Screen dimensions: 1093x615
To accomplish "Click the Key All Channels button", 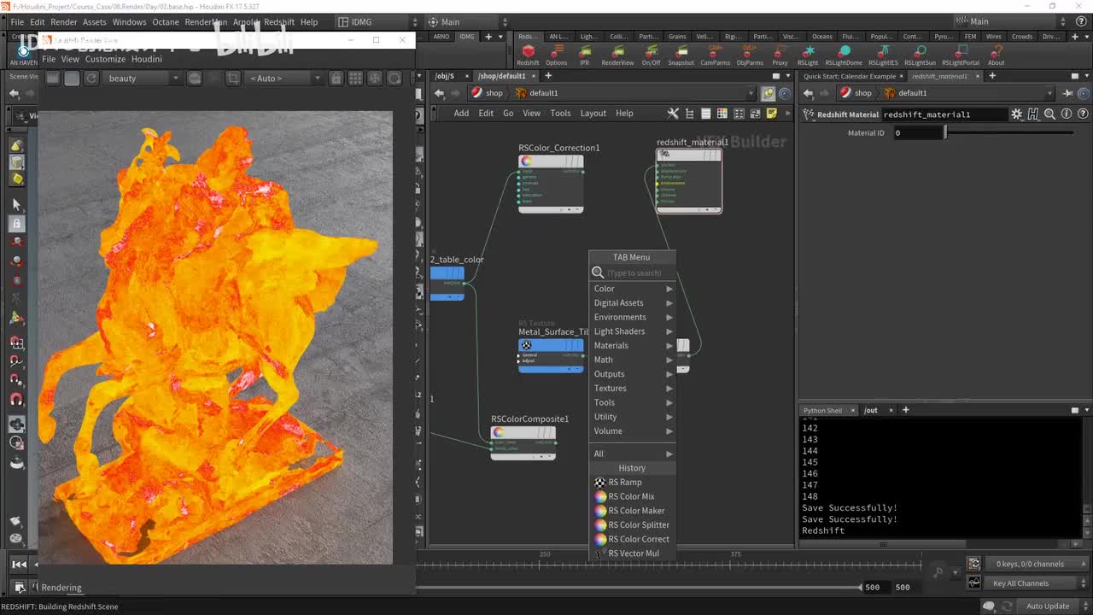I will [x=1020, y=583].
